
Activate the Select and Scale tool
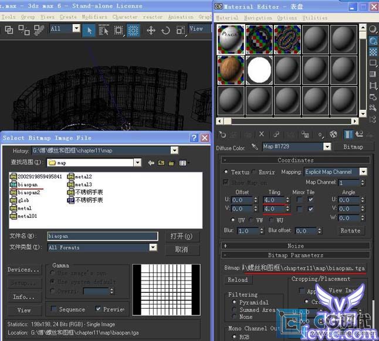(x=181, y=31)
